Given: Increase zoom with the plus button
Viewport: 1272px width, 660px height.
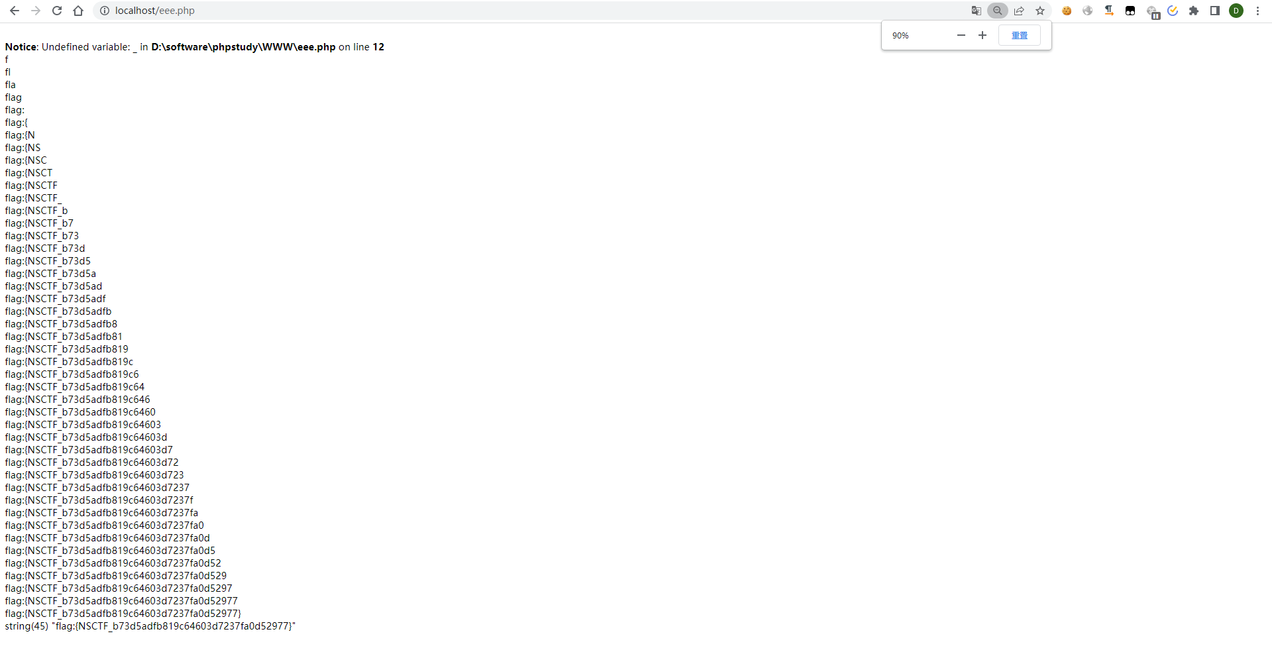Looking at the screenshot, I should pyautogui.click(x=982, y=35).
